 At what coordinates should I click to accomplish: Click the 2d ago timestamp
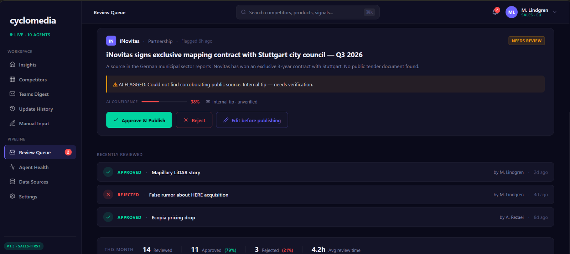click(541, 172)
